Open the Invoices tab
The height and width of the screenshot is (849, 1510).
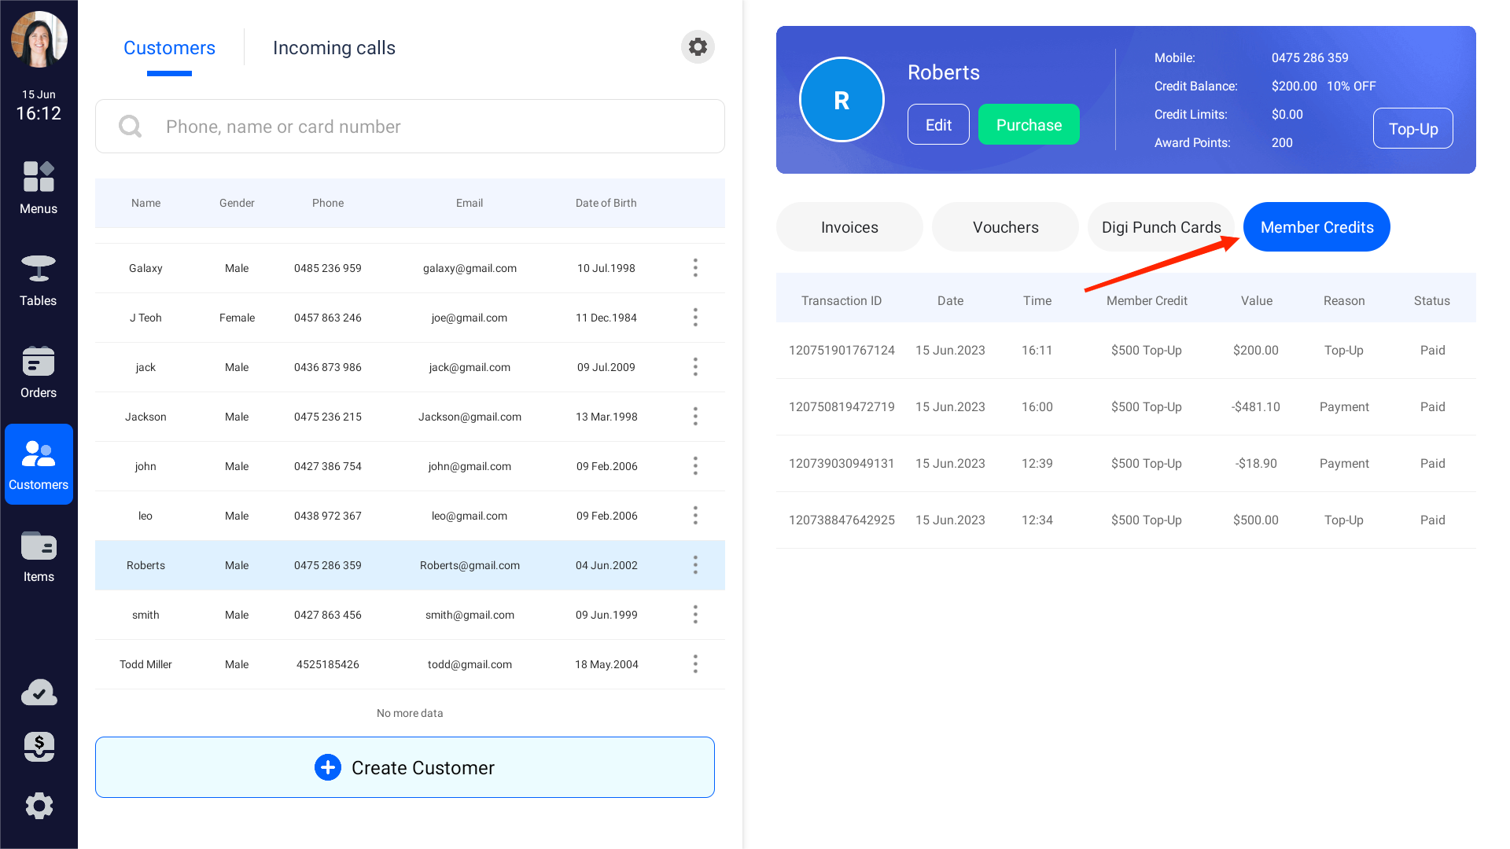pos(849,227)
